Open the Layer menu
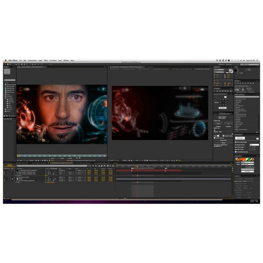263x263 pixels. [x=40, y=60]
